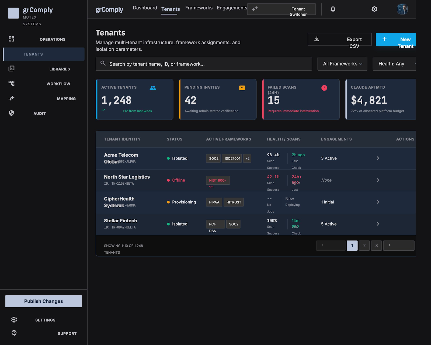This screenshot has width=431, height=345.
Task: Open Mapping in the sidebar
Action: (44, 99)
